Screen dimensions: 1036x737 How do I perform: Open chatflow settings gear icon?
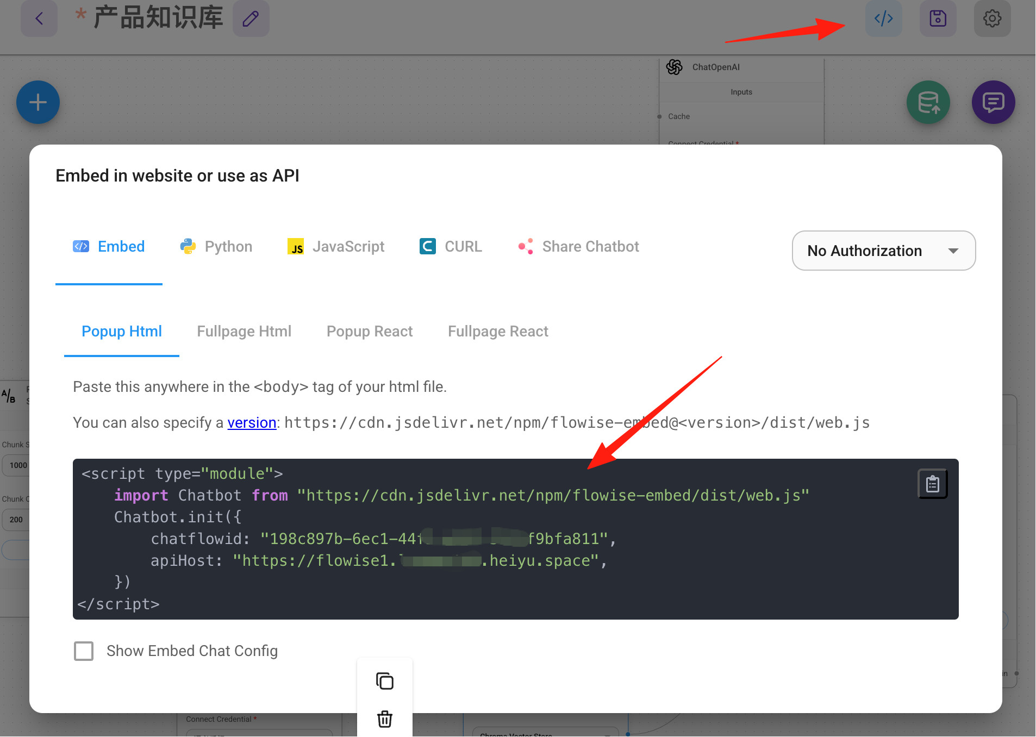click(992, 18)
